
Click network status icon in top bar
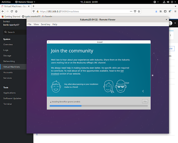tap(164, 2)
